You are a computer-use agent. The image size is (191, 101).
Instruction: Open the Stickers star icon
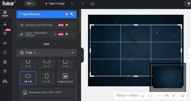tap(5, 62)
